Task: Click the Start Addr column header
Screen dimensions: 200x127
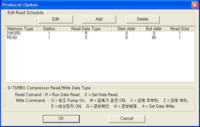Action: [126, 29]
